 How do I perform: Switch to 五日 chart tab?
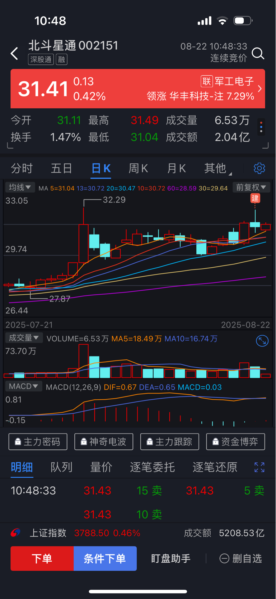coord(61,168)
